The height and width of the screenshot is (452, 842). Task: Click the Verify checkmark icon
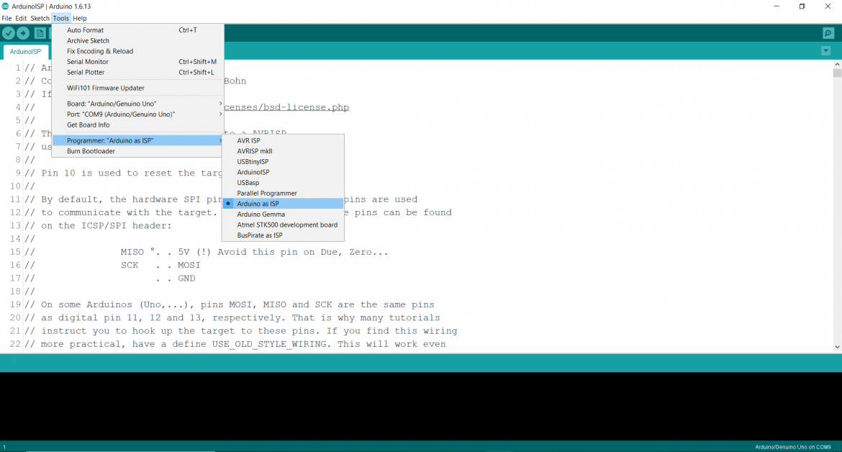pyautogui.click(x=9, y=32)
